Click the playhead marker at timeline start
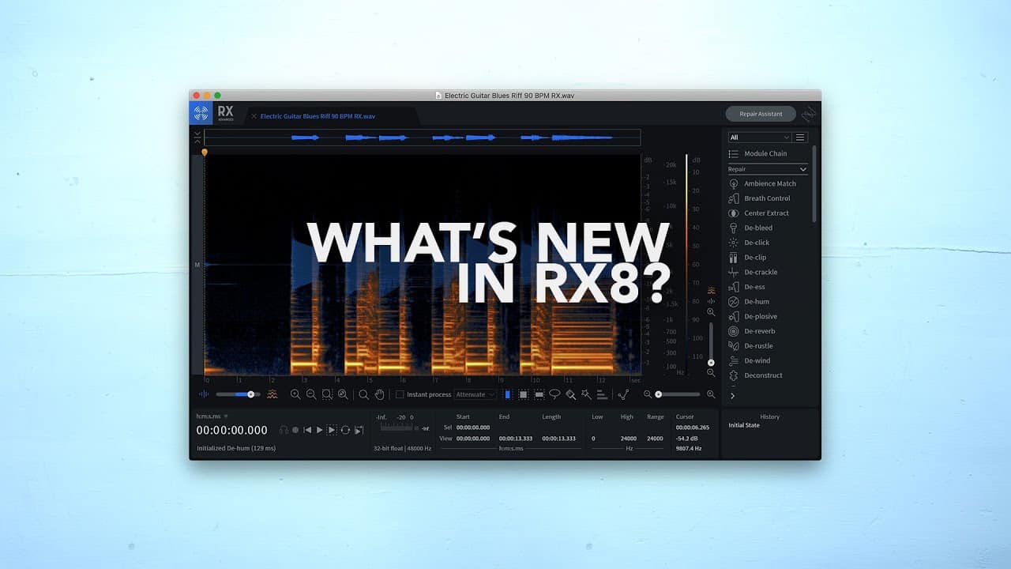Image resolution: width=1011 pixels, height=569 pixels. tap(205, 152)
